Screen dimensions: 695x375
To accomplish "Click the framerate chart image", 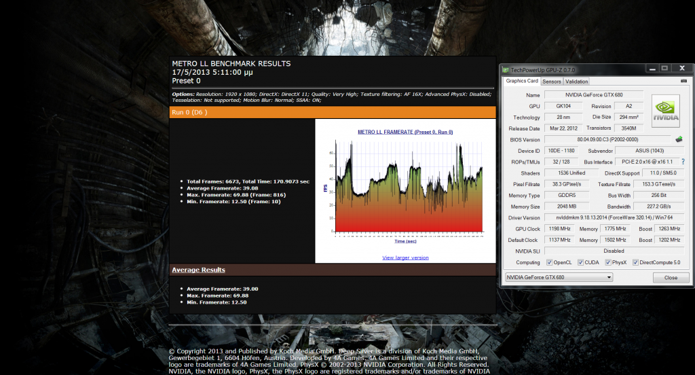I will [405, 190].
